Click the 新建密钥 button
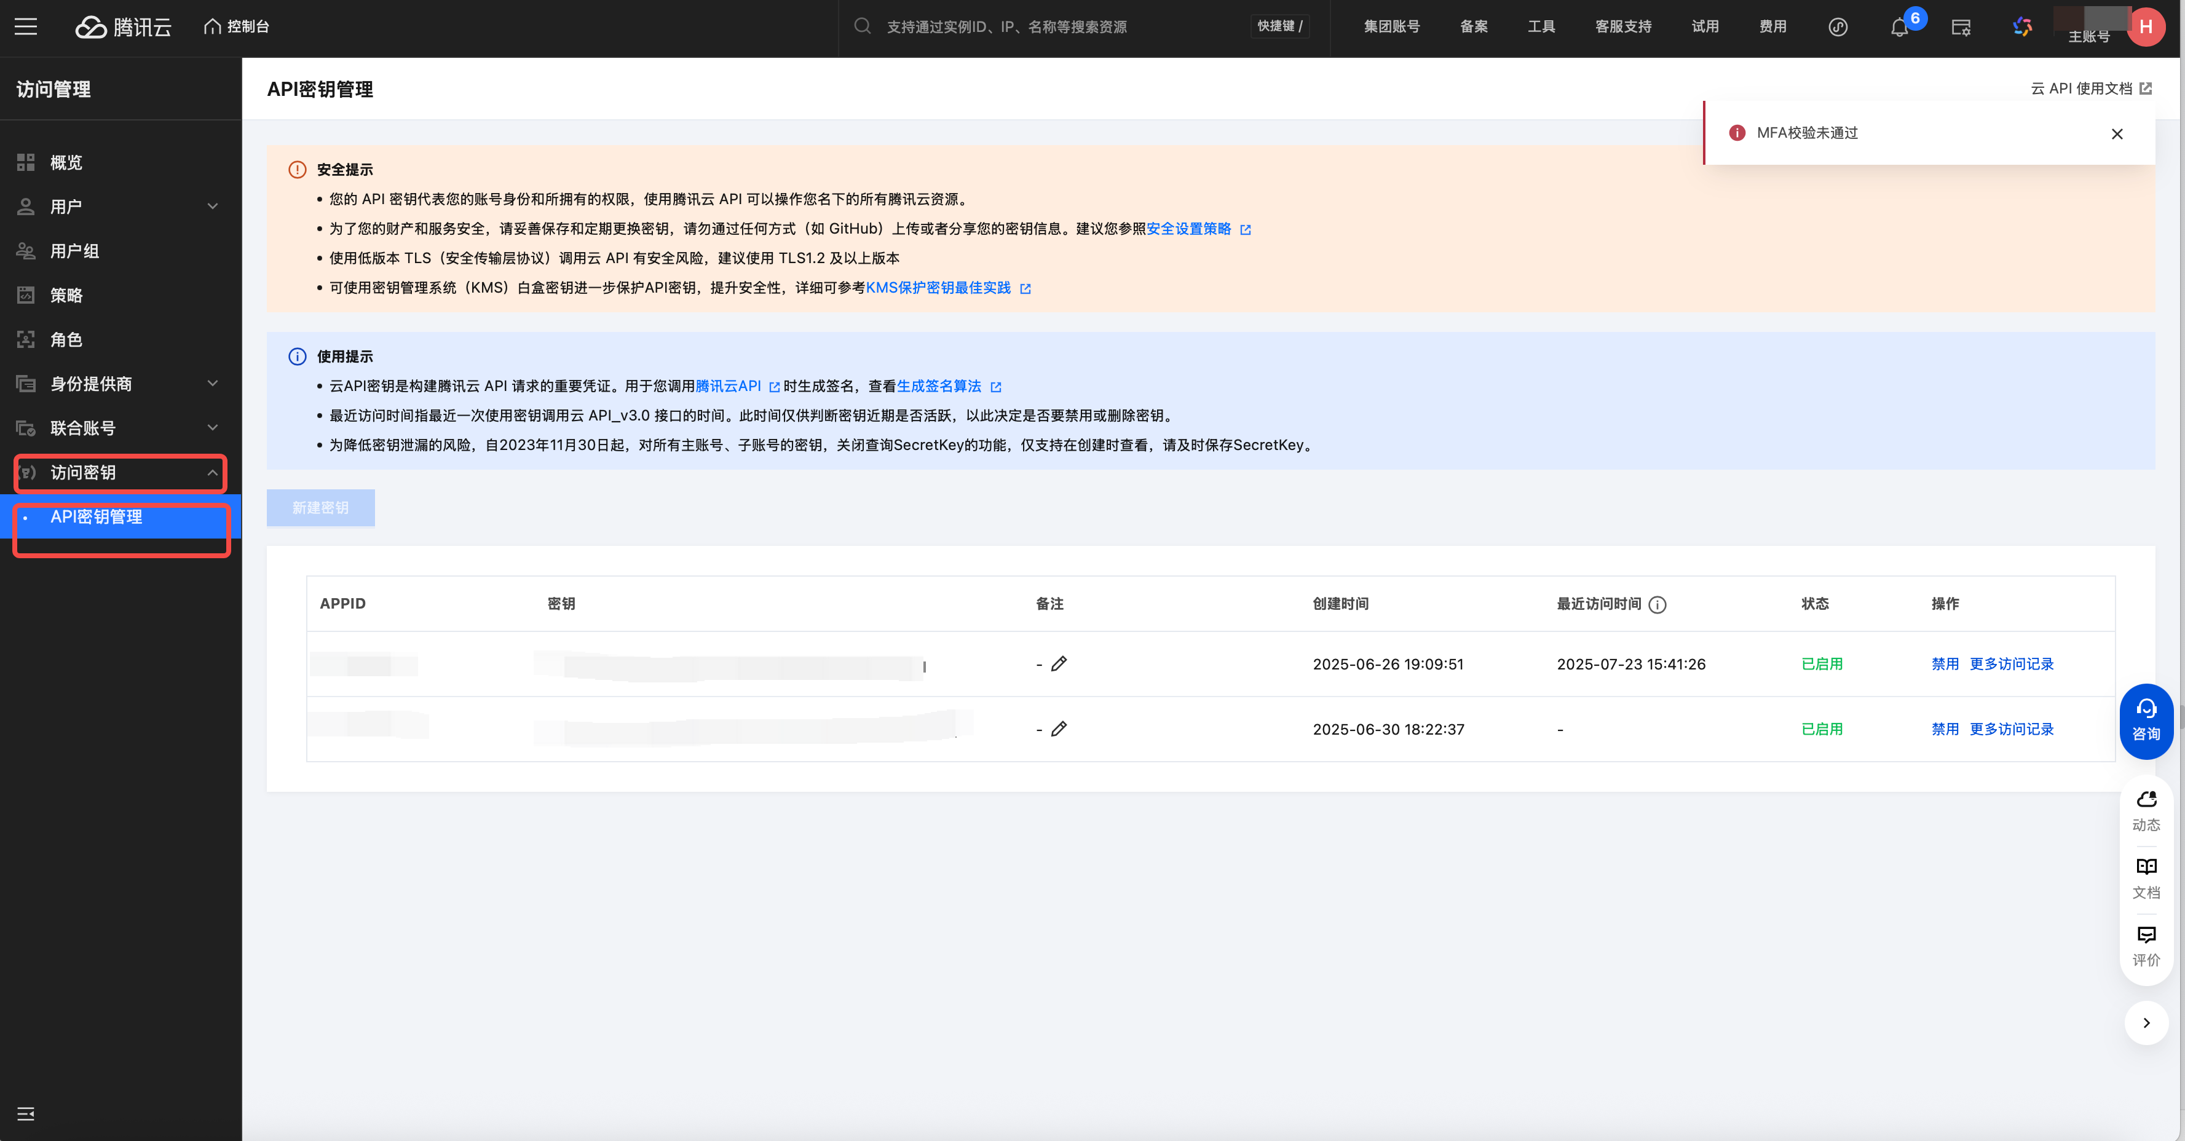Screen dimensions: 2185x1141 point(321,507)
